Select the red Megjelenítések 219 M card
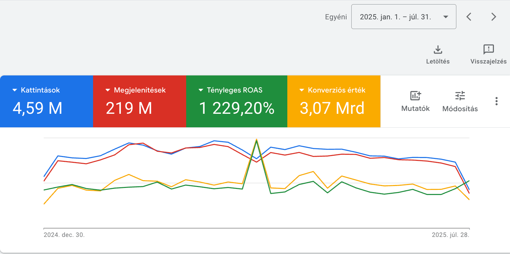Image resolution: width=510 pixels, height=254 pixels. [x=139, y=108]
